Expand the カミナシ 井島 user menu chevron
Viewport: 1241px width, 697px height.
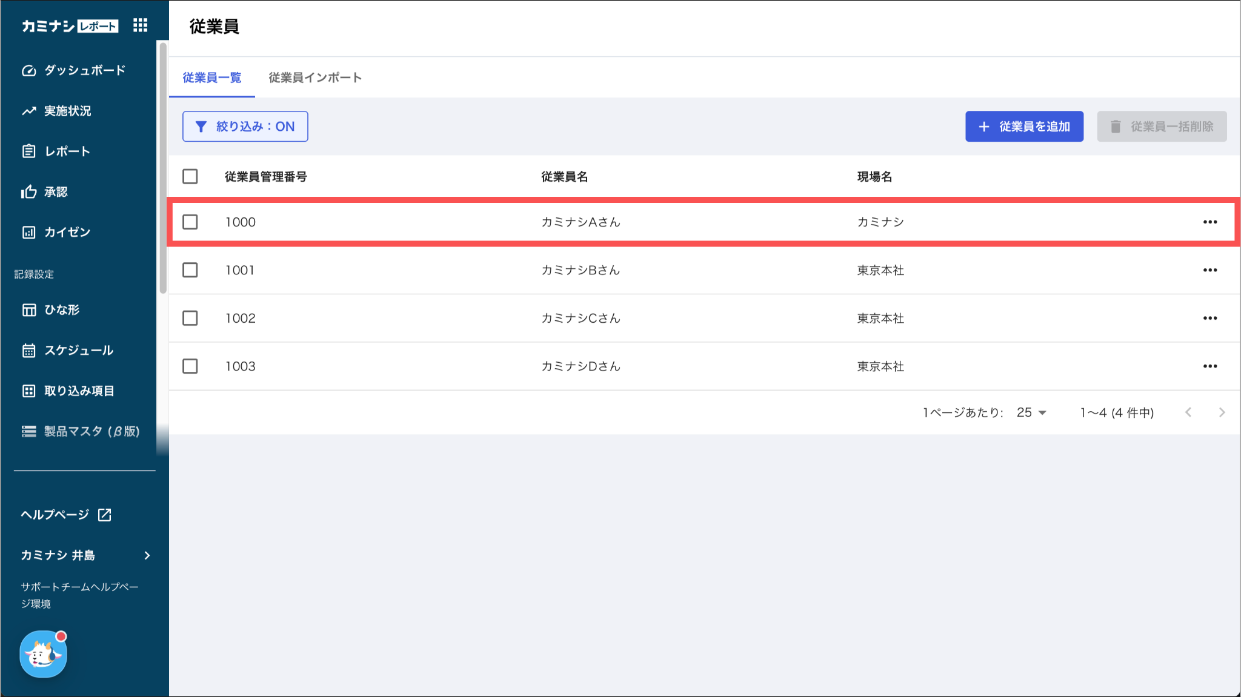pos(147,555)
